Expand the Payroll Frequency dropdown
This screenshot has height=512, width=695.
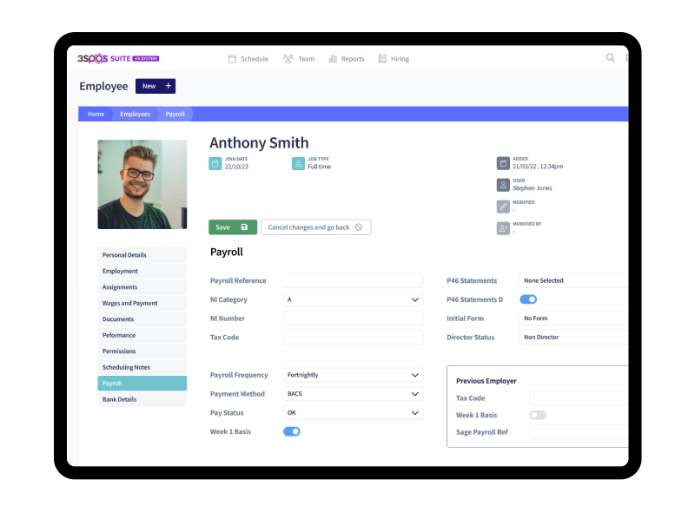(353, 375)
